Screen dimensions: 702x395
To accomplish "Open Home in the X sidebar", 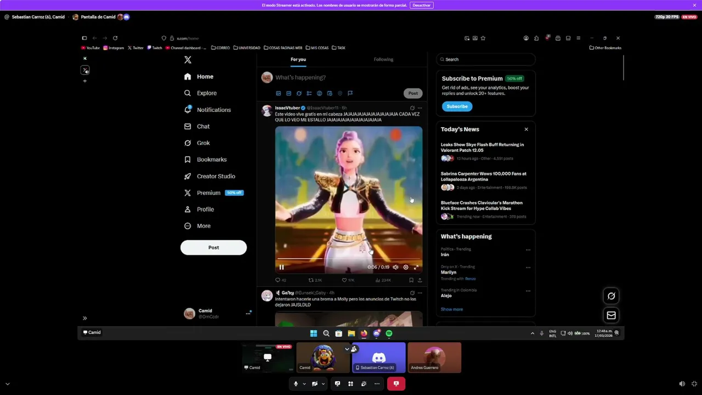I will (x=199, y=77).
